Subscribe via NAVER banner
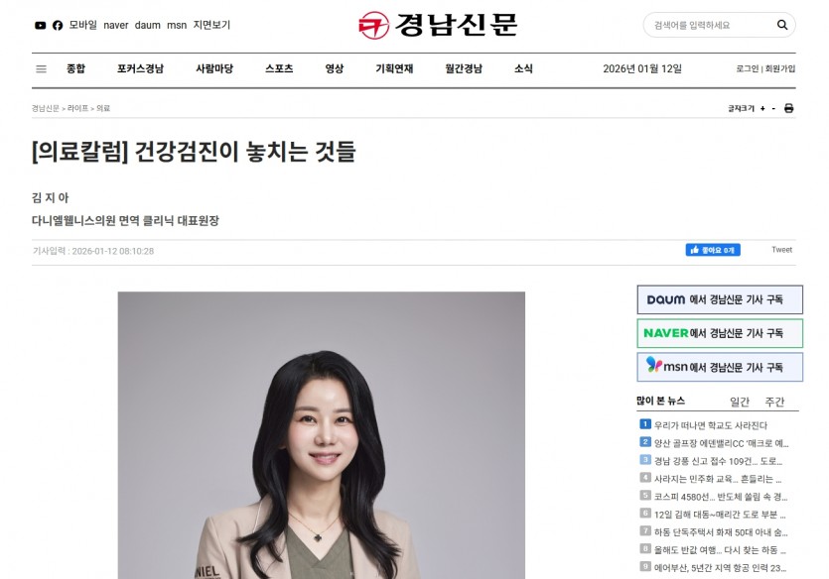829x579 pixels. pos(720,333)
